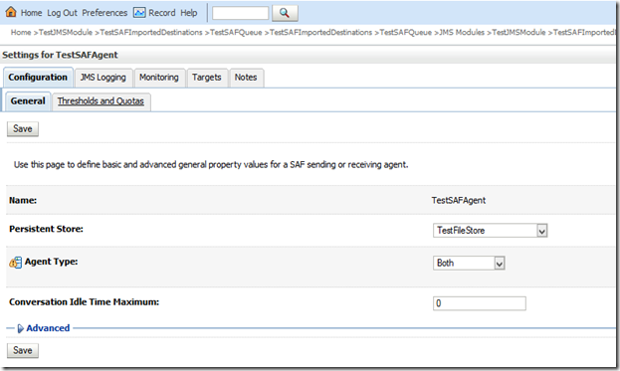Click the Agent Type restart-required icon

15,263
